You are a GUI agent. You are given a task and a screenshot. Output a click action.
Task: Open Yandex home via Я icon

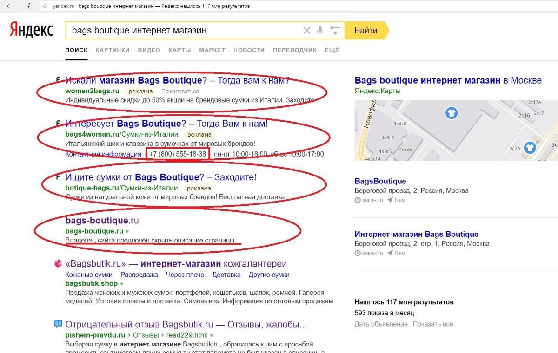coord(29,6)
